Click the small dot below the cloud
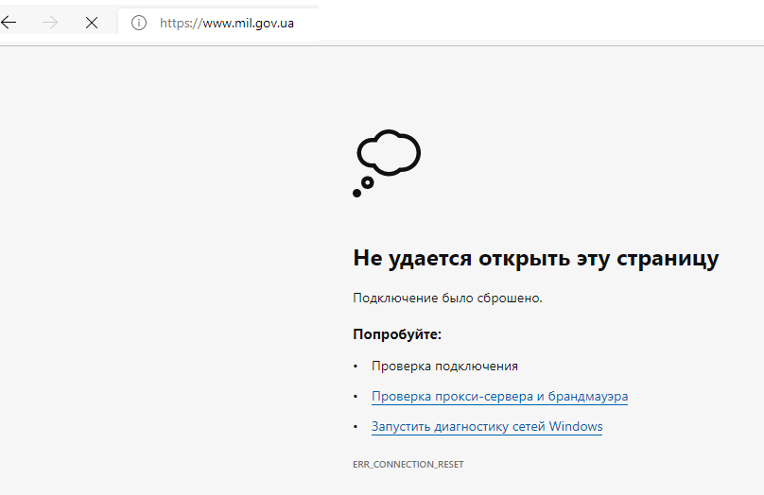Image resolution: width=764 pixels, height=495 pixels. click(x=357, y=193)
